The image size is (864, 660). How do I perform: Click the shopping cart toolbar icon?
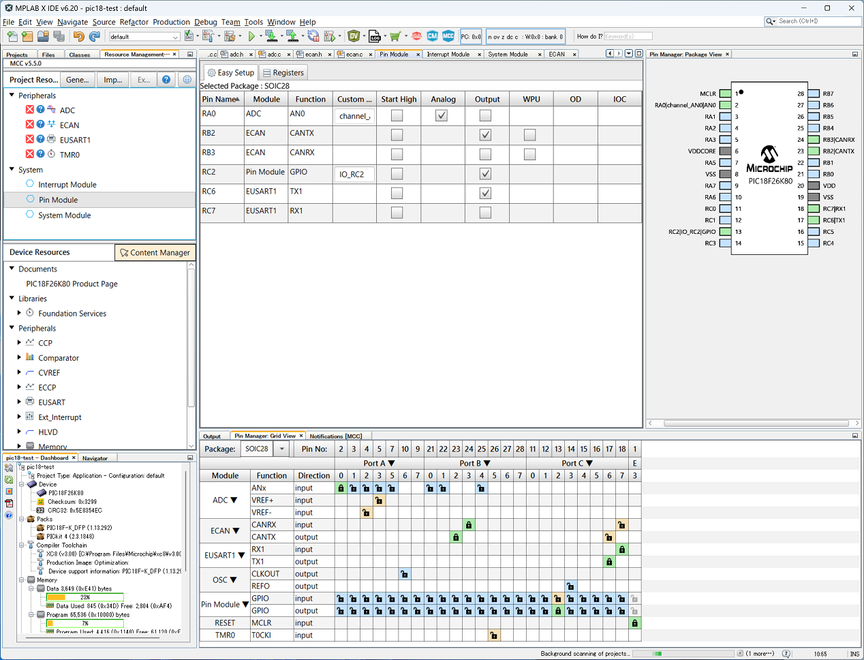click(x=395, y=36)
